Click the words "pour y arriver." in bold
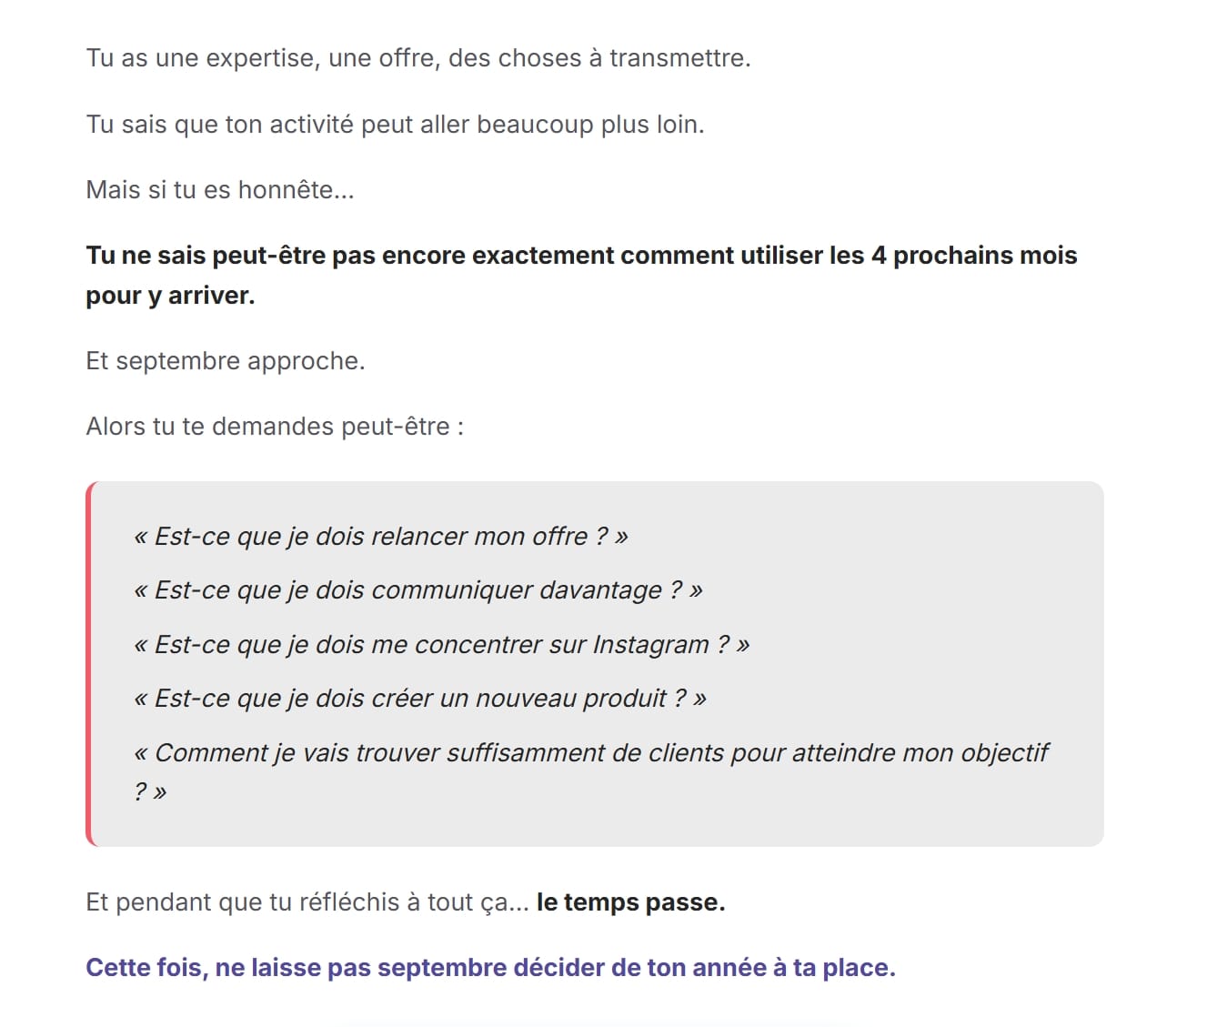Image resolution: width=1207 pixels, height=1027 pixels. (x=170, y=296)
